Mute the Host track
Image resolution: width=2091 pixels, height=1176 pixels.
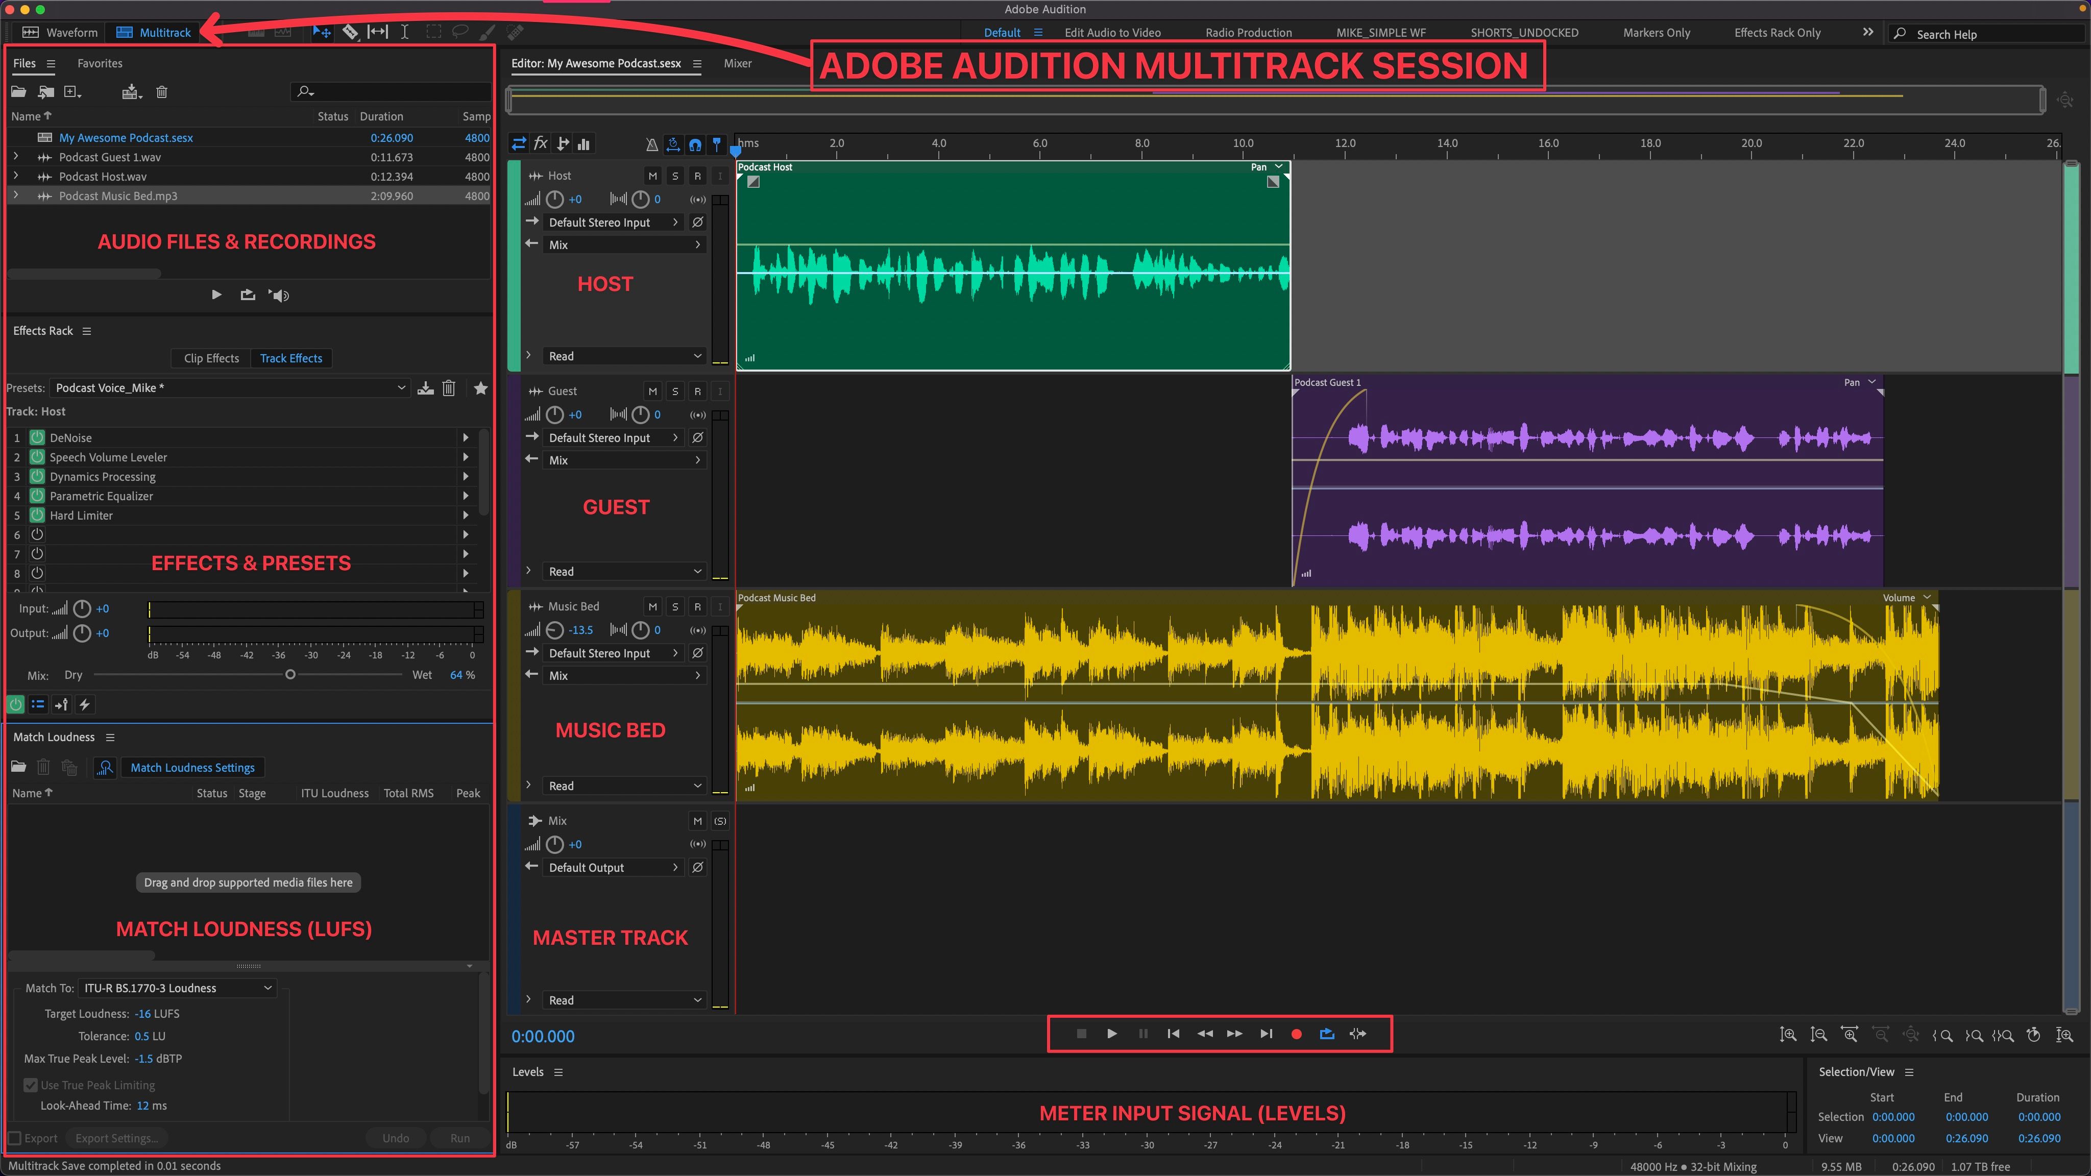pyautogui.click(x=652, y=175)
